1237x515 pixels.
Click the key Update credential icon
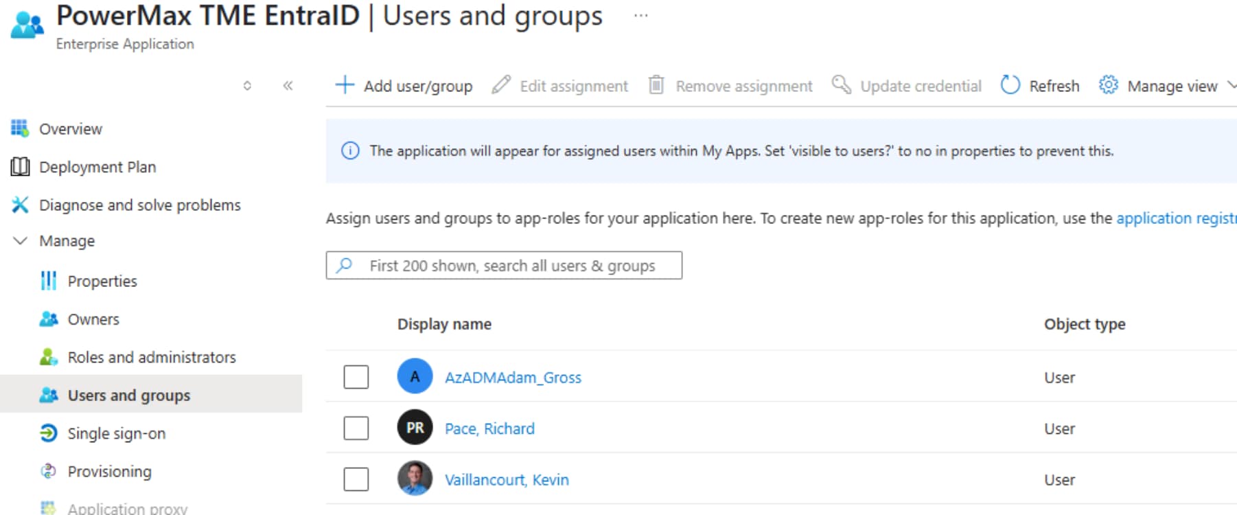[841, 85]
